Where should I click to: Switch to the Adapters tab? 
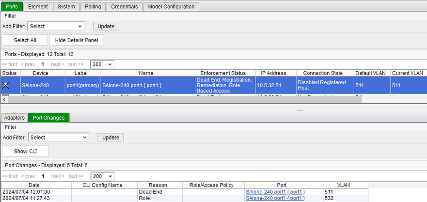(15, 118)
